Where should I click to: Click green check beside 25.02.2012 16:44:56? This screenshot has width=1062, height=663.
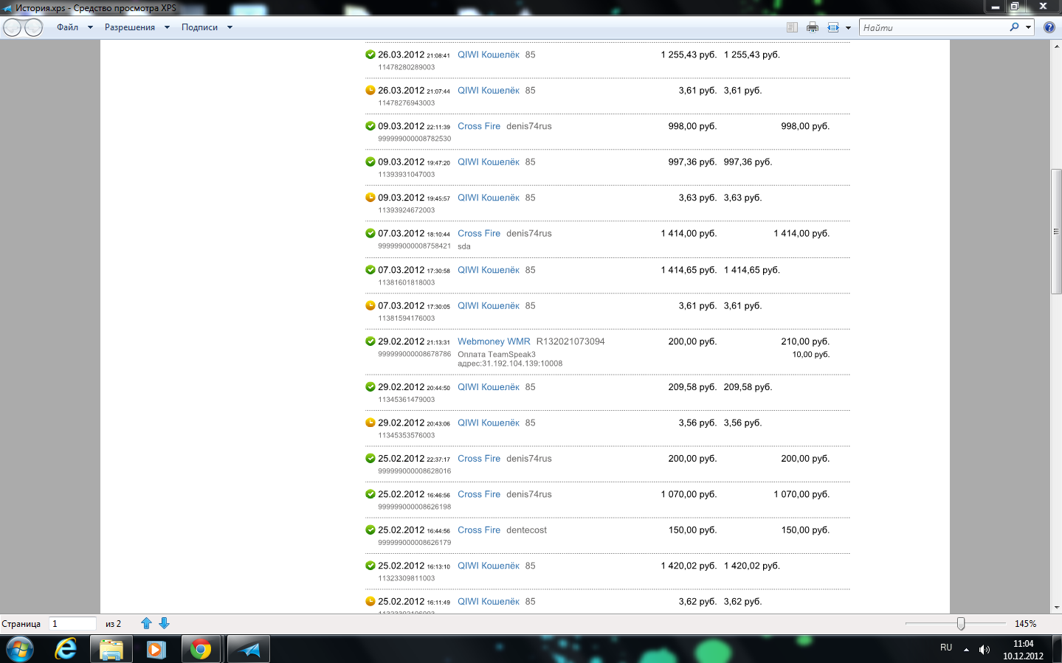(x=370, y=530)
